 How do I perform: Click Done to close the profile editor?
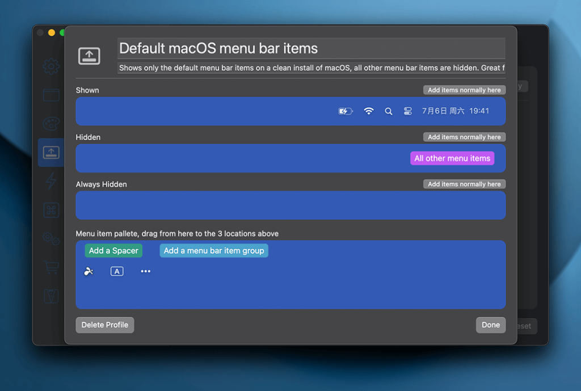[490, 325]
